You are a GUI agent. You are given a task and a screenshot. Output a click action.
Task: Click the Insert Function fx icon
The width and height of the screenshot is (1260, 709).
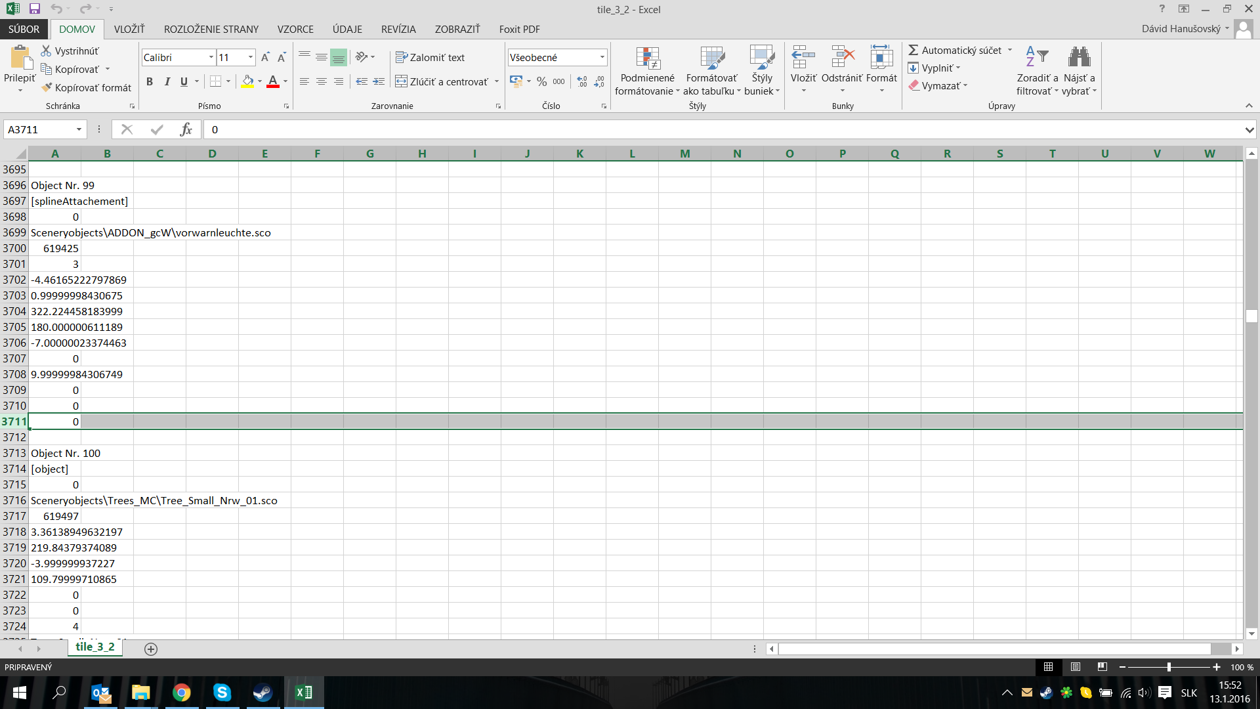[x=186, y=129]
